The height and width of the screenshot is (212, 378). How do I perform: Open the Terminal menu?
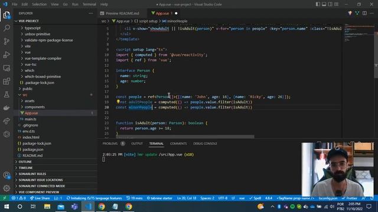click(x=89, y=4)
